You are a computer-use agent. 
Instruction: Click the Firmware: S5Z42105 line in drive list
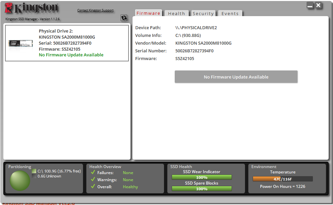pos(60,49)
